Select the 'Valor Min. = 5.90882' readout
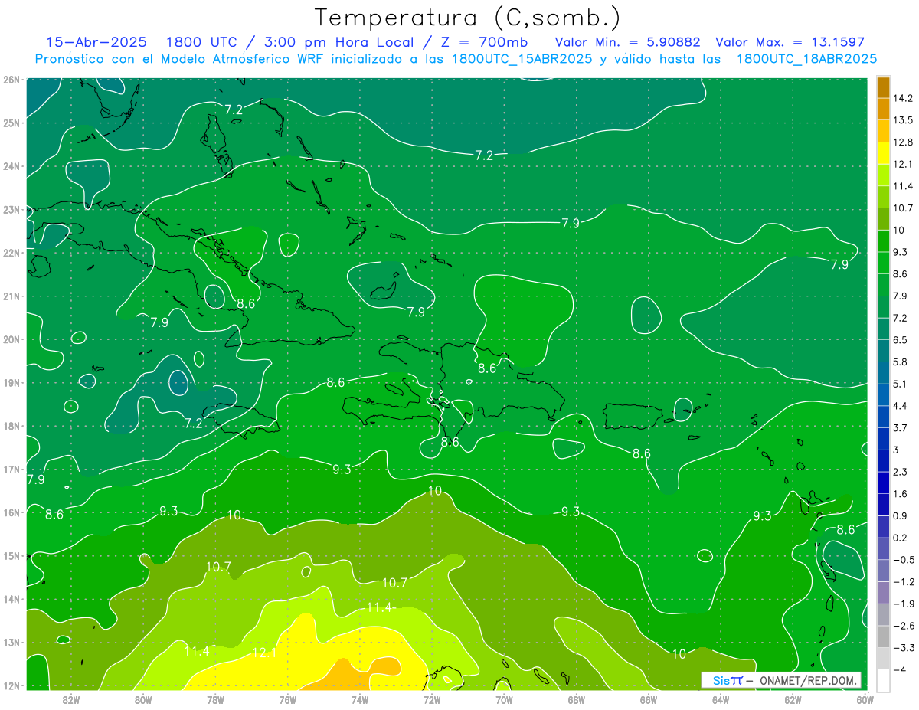 click(x=627, y=42)
